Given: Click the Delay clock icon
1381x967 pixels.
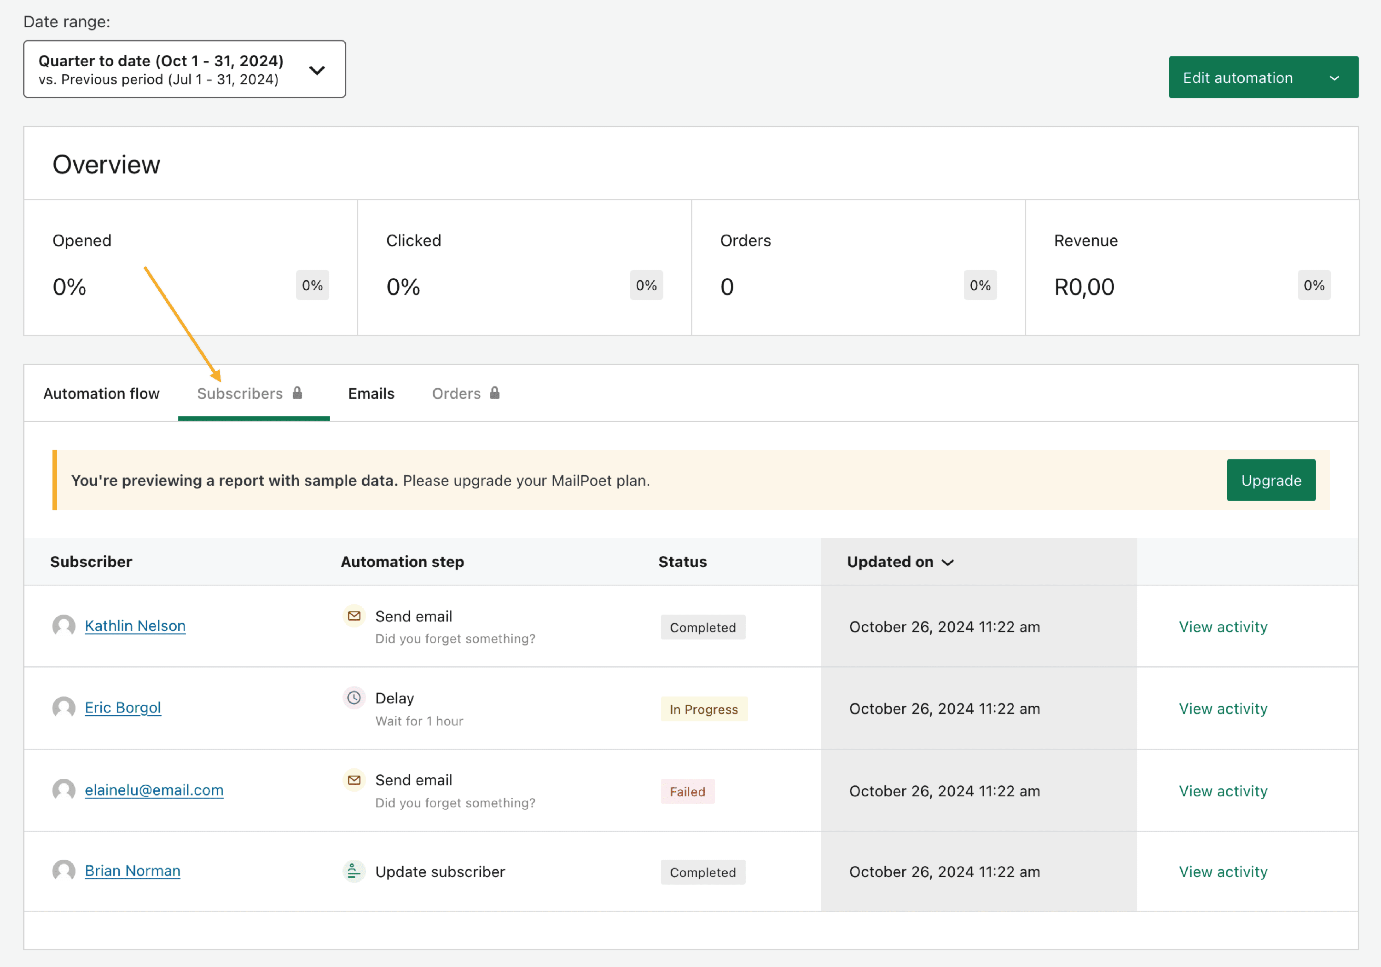Looking at the screenshot, I should 354,698.
